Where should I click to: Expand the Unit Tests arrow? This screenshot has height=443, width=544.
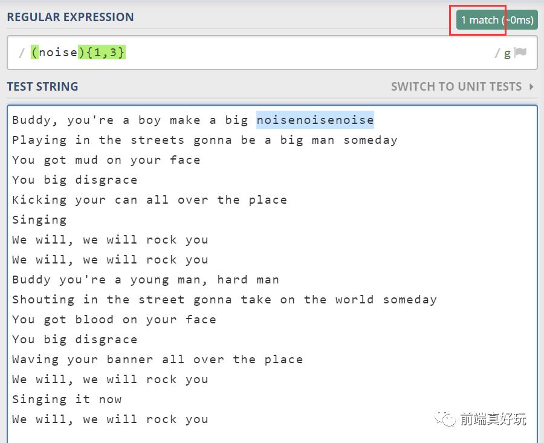531,86
